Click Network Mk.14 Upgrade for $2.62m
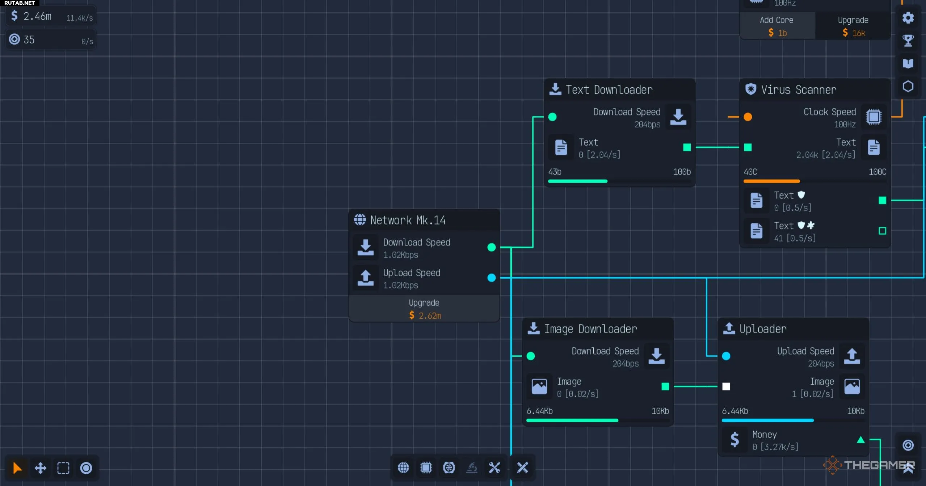The image size is (926, 486). click(x=424, y=309)
